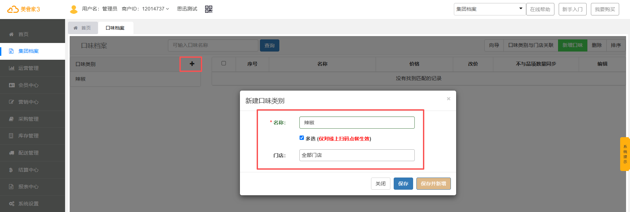
Task: Click the blue 保存 button
Action: coord(403,184)
